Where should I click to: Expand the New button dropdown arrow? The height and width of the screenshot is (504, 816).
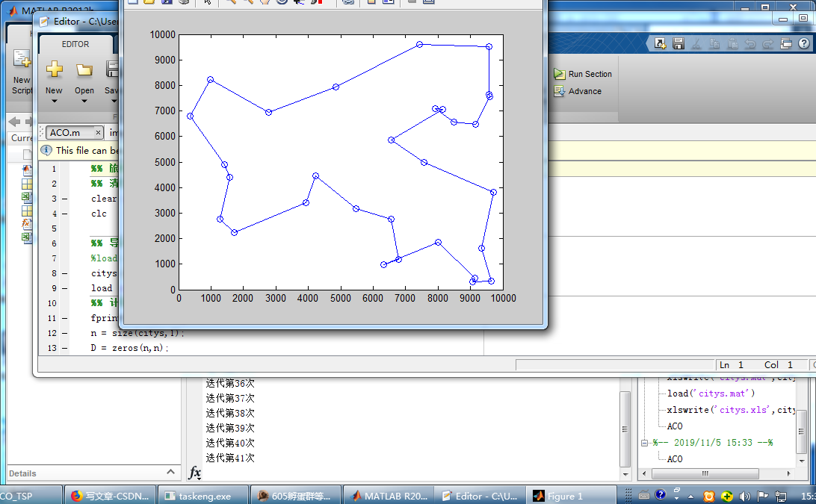click(54, 101)
